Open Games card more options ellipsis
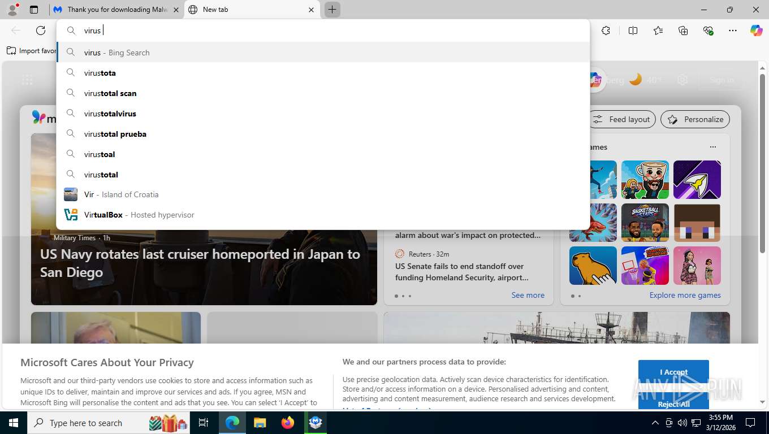769x434 pixels. (712, 147)
